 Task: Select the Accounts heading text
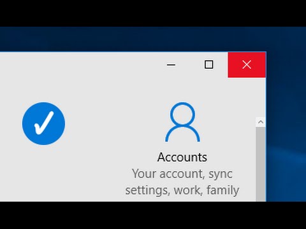[182, 157]
